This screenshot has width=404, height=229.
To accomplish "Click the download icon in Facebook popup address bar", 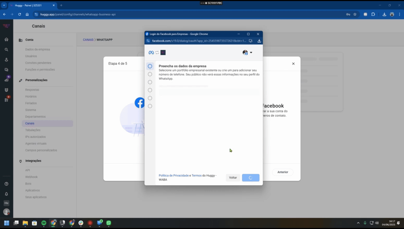I will [x=259, y=41].
